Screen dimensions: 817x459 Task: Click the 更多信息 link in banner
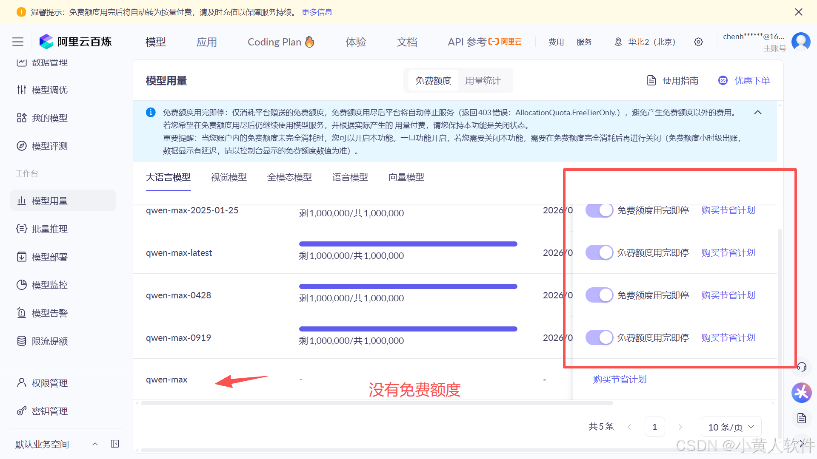tap(317, 12)
